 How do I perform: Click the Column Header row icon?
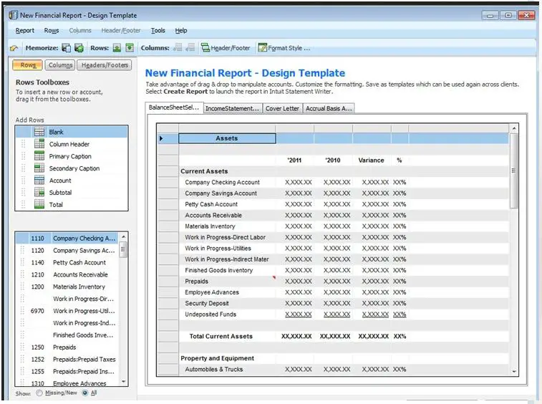click(x=39, y=144)
